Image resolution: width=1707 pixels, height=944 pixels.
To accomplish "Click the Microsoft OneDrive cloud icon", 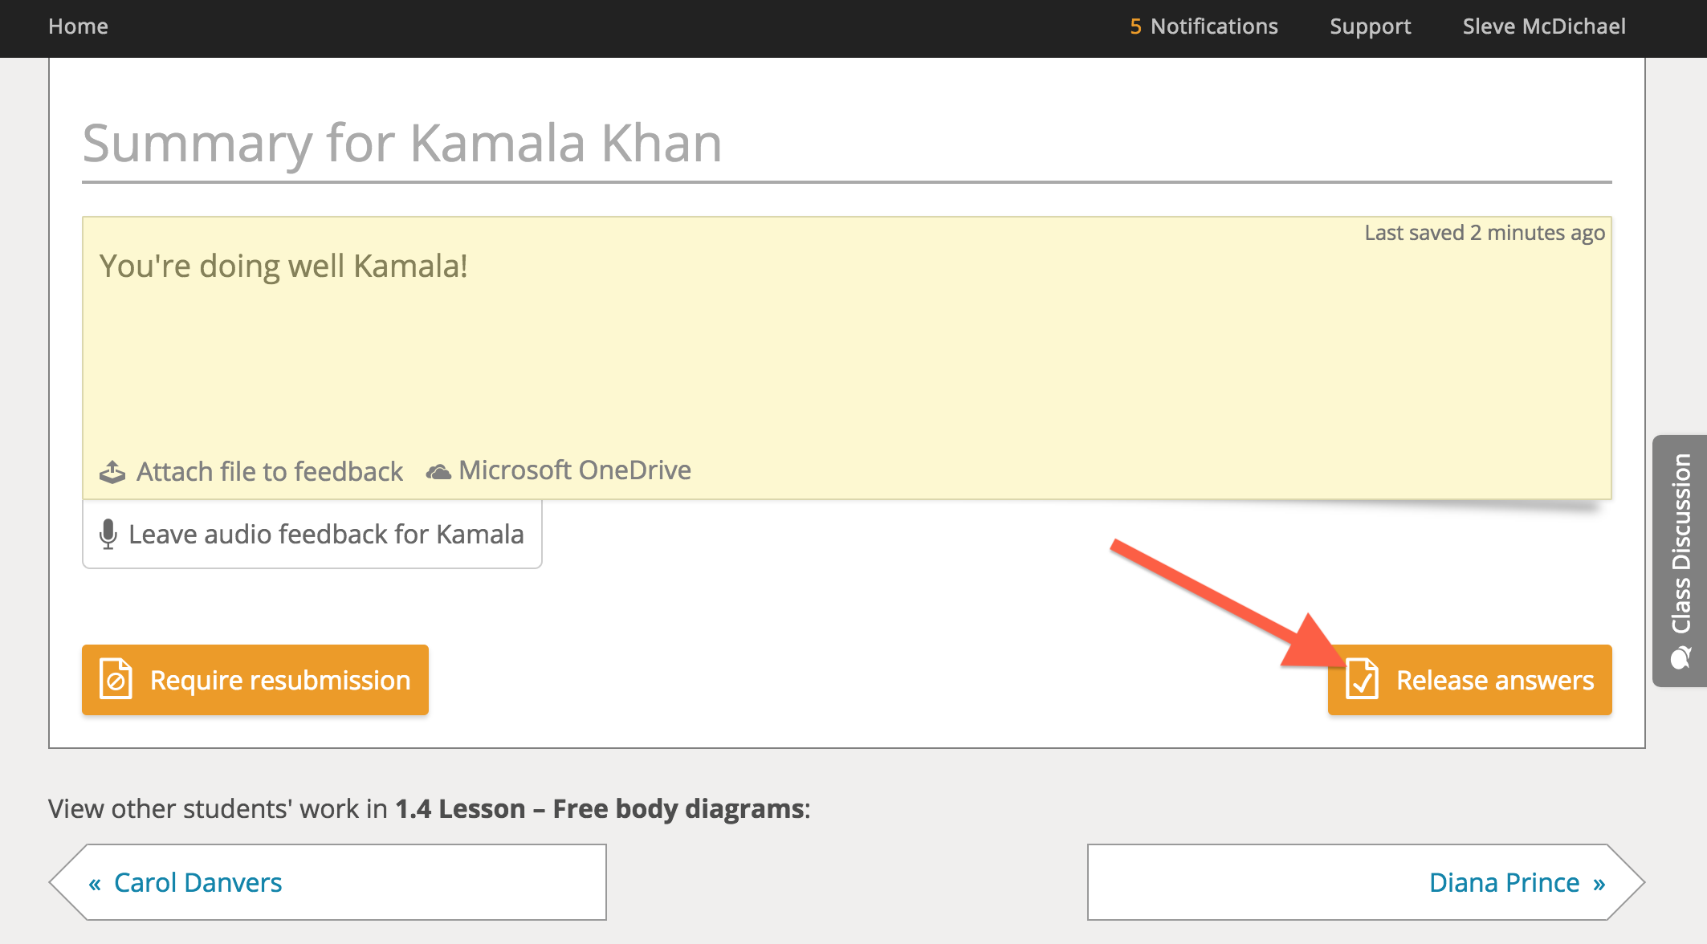I will tap(438, 471).
